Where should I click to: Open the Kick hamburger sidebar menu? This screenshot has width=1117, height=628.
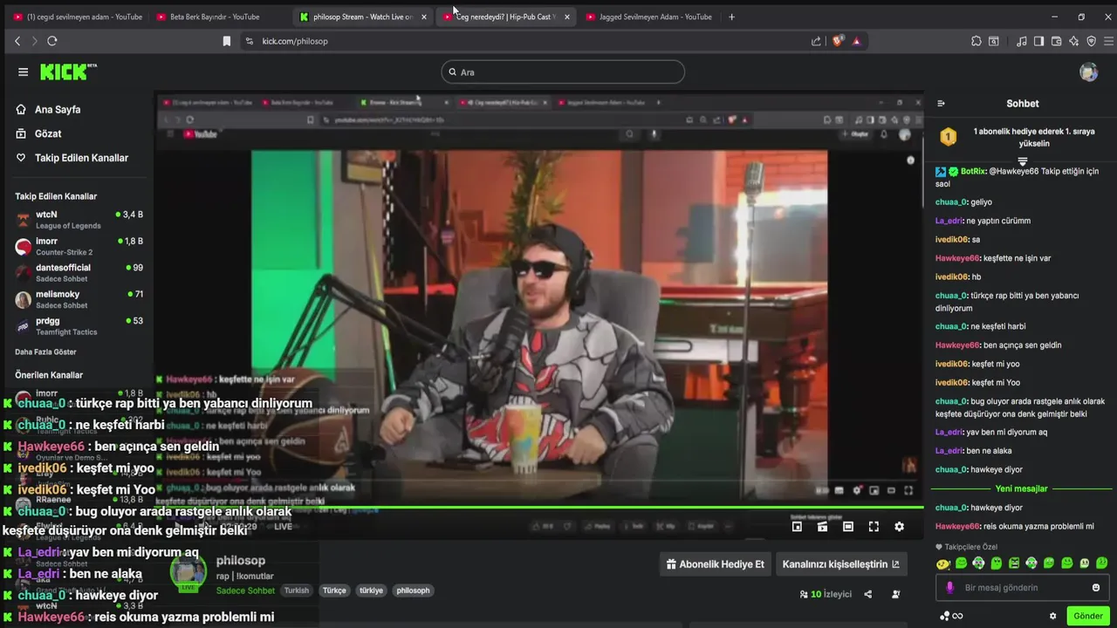coord(23,72)
